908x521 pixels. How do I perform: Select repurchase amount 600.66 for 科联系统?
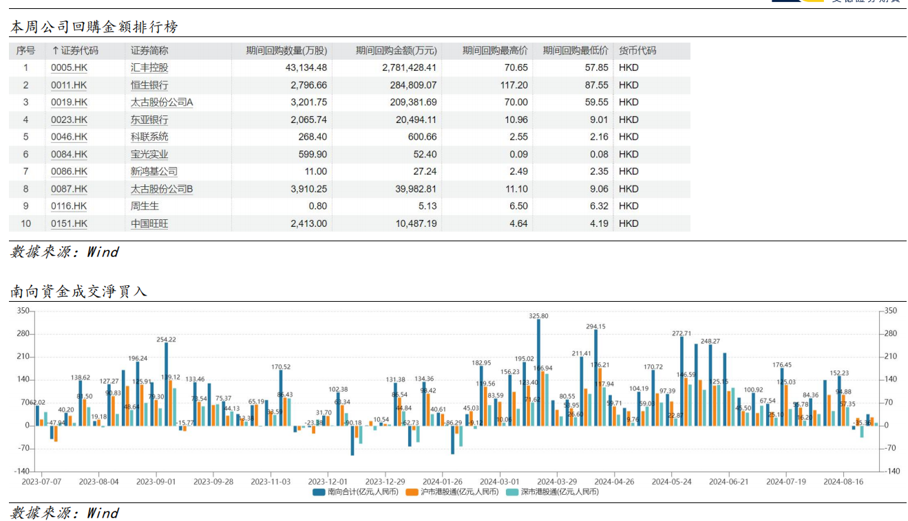pyautogui.click(x=422, y=137)
